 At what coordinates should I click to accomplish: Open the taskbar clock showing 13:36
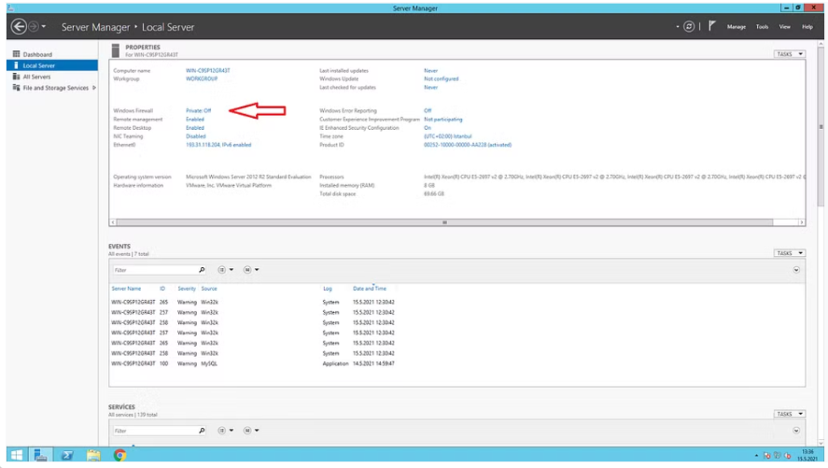[808, 455]
